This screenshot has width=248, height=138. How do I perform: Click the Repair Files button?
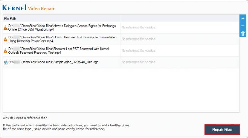pyautogui.click(x=222, y=130)
